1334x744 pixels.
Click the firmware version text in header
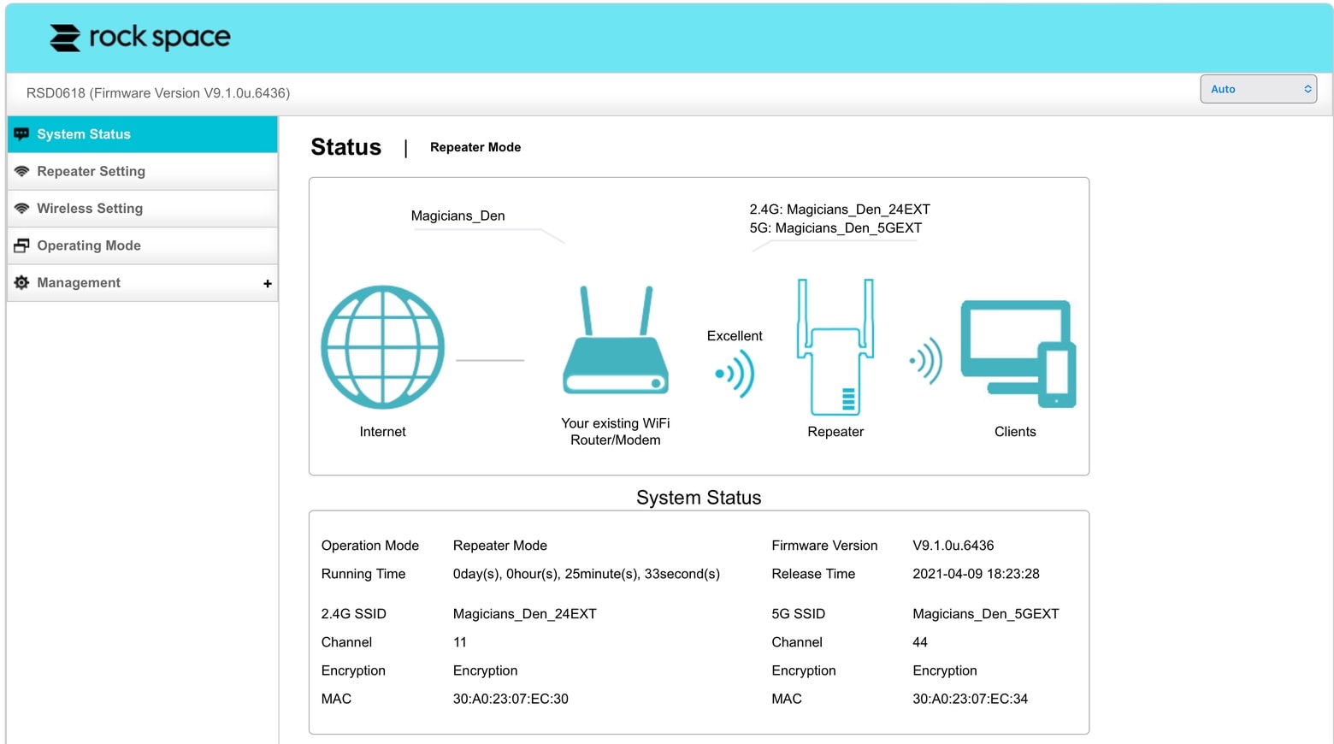pyautogui.click(x=158, y=93)
